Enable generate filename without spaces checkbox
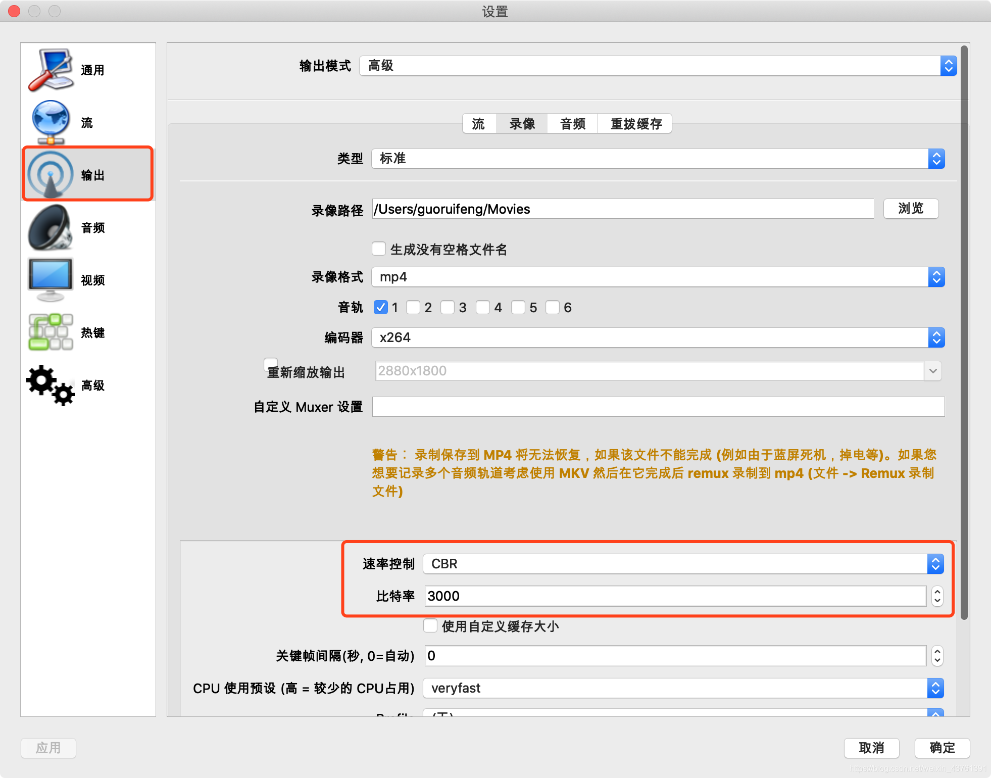Image resolution: width=991 pixels, height=778 pixels. [379, 249]
